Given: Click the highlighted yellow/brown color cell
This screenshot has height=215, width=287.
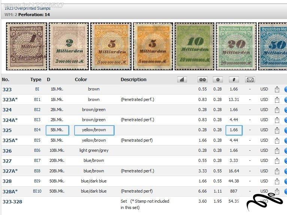Looking at the screenshot, I should [x=94, y=130].
